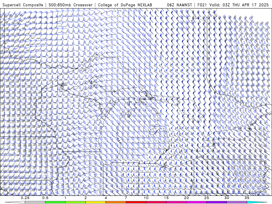The width and height of the screenshot is (272, 204).
Task: Click the '0.5' legend value
Action: [45, 198]
